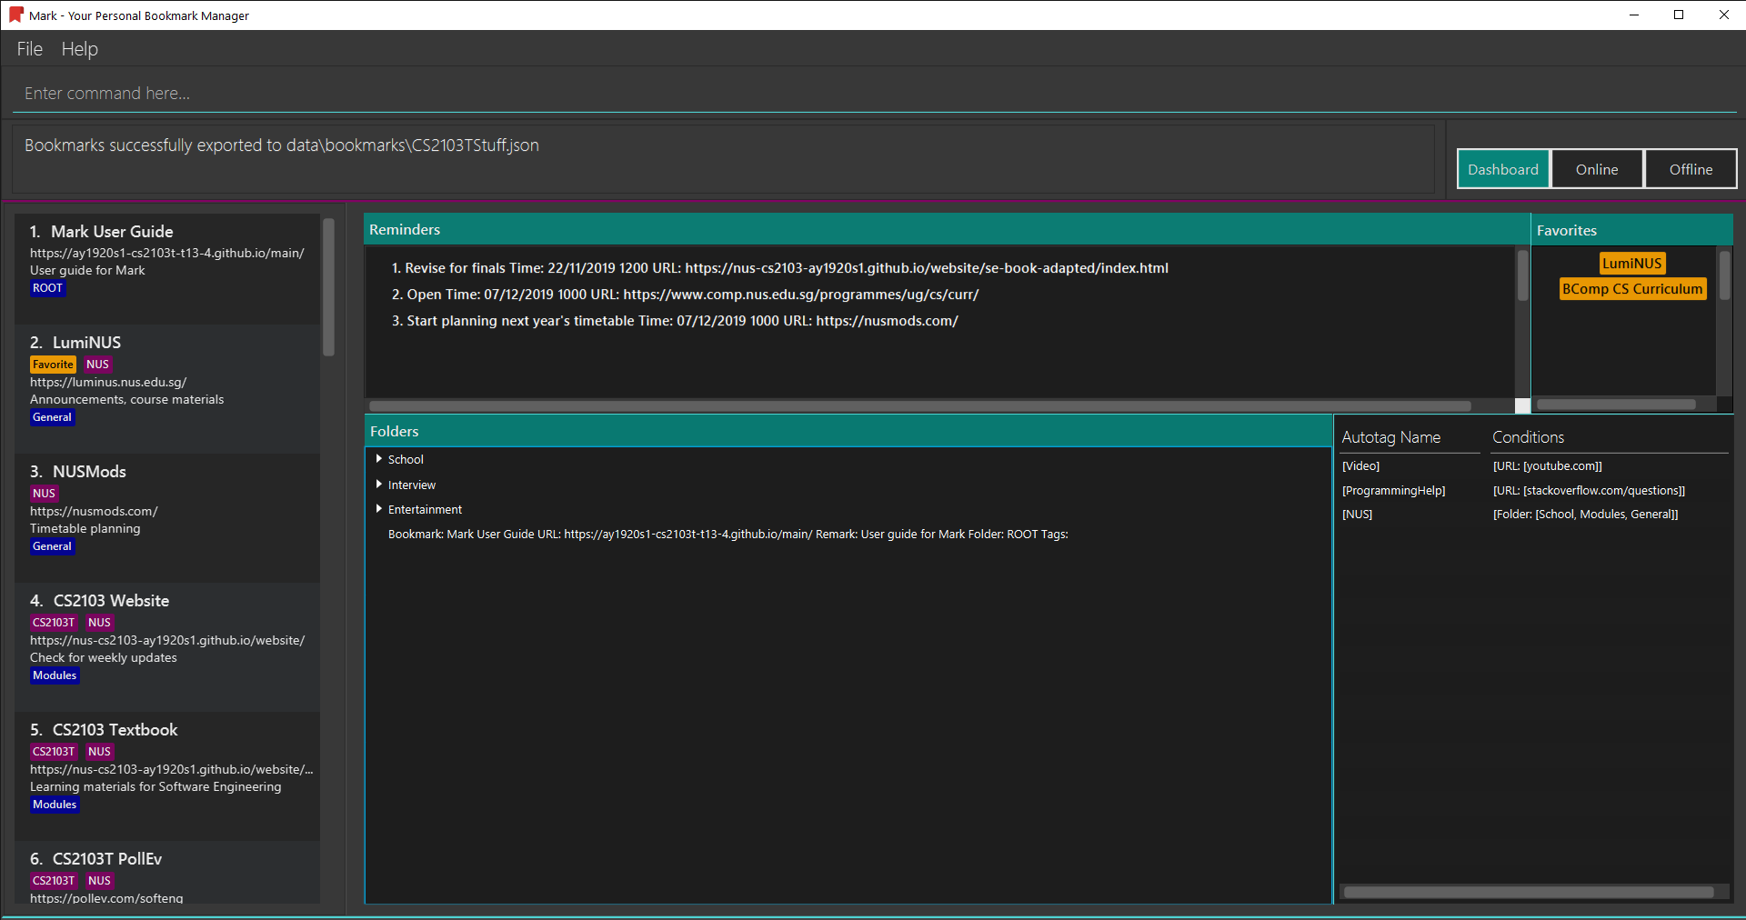Switch to the Dashboard tab
Screen dimensions: 1746x920
(1503, 169)
